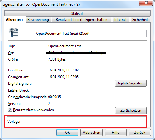Open Hilfe for this dialog
Screen dimensions: 155x140
click(116, 133)
